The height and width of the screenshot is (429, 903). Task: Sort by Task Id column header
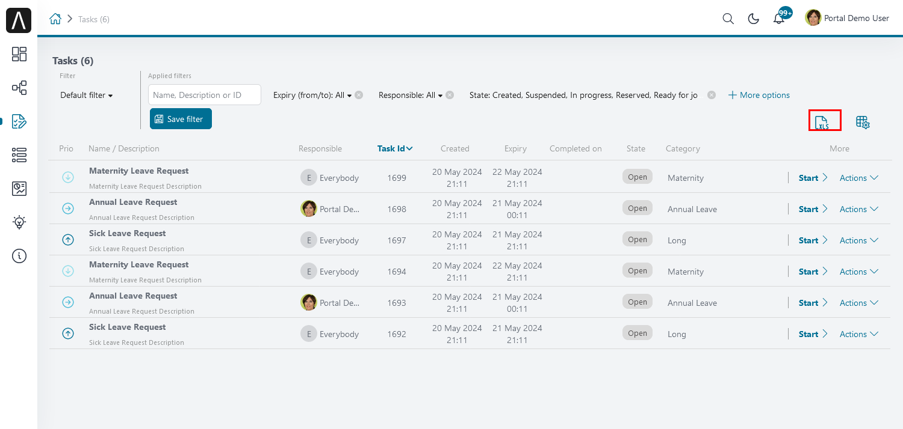tap(395, 148)
